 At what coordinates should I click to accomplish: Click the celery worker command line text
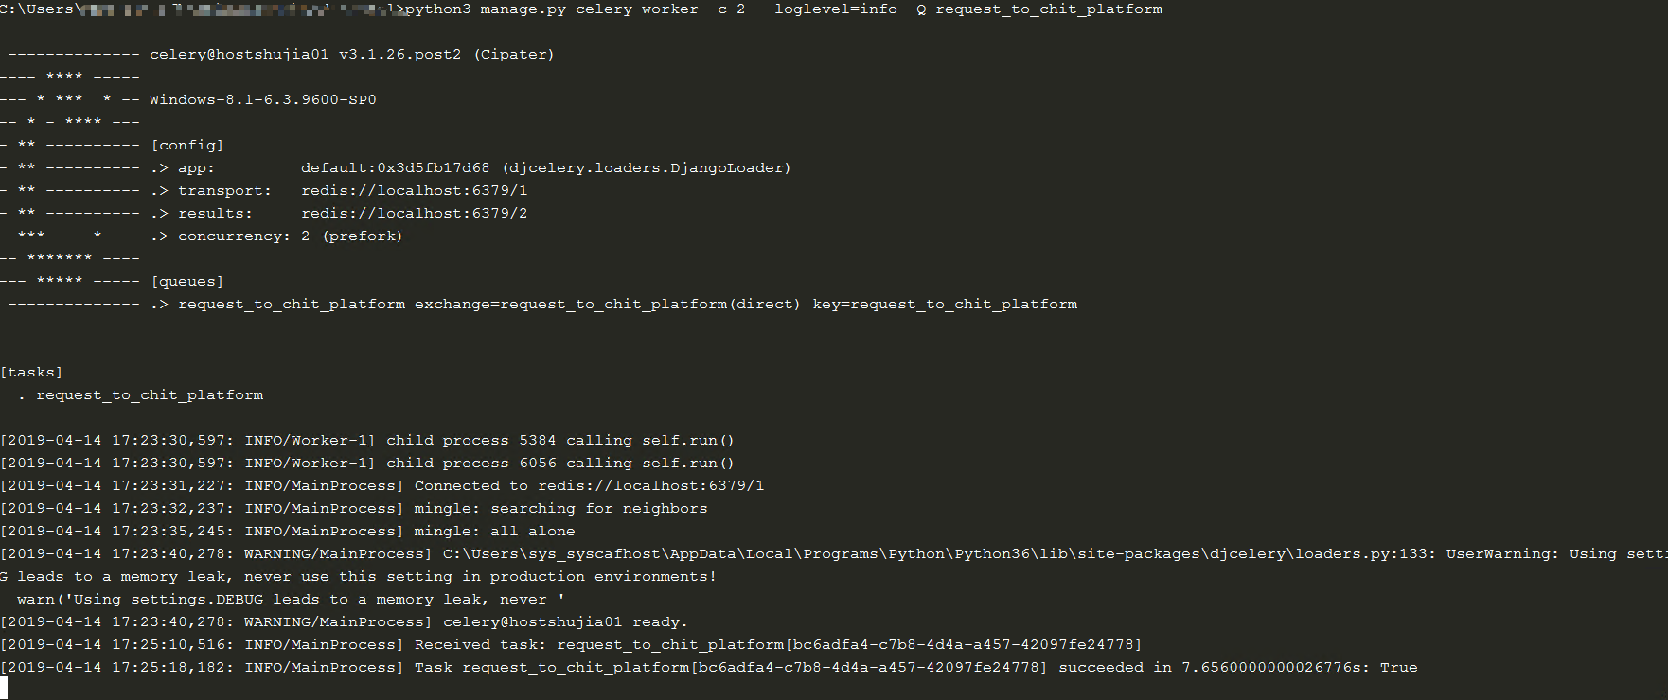coord(783,9)
